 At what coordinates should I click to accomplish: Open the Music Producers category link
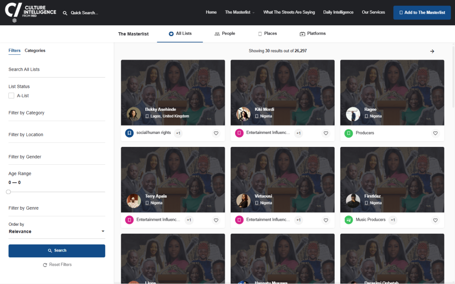click(371, 219)
